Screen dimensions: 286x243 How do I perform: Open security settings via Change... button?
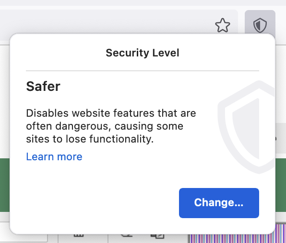tap(219, 203)
